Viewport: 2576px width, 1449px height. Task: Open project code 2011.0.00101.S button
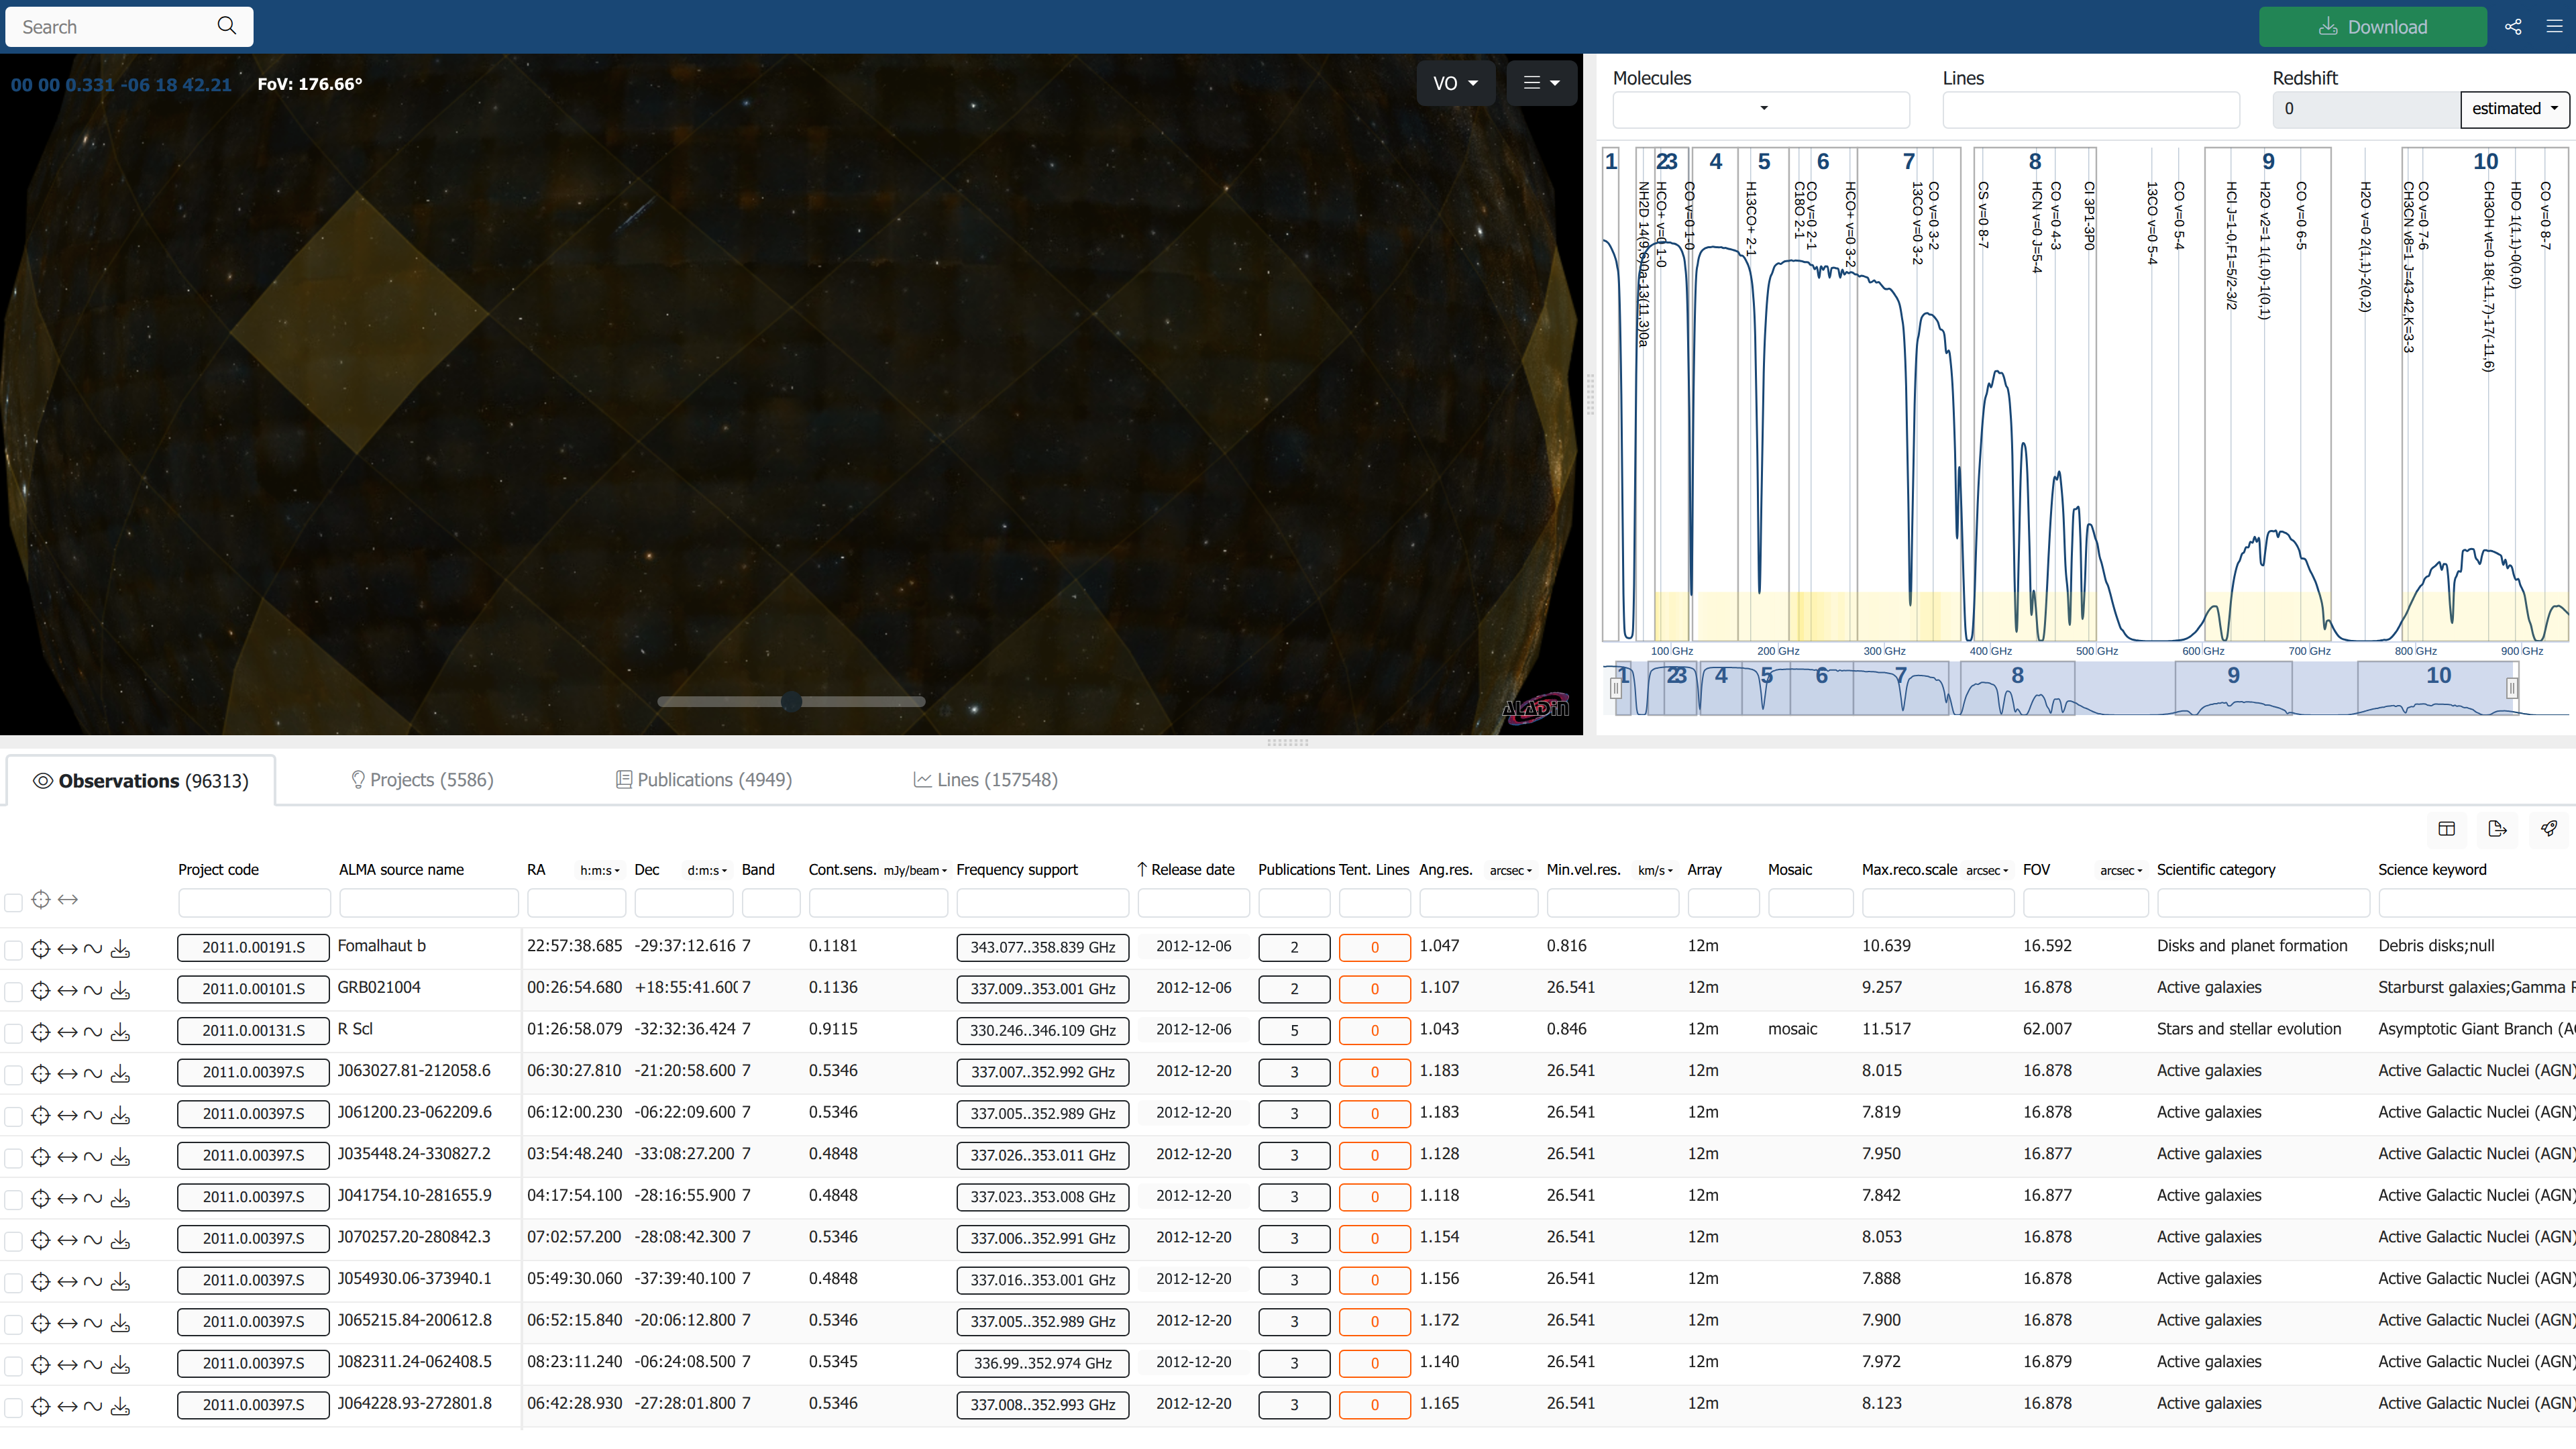pos(253,989)
